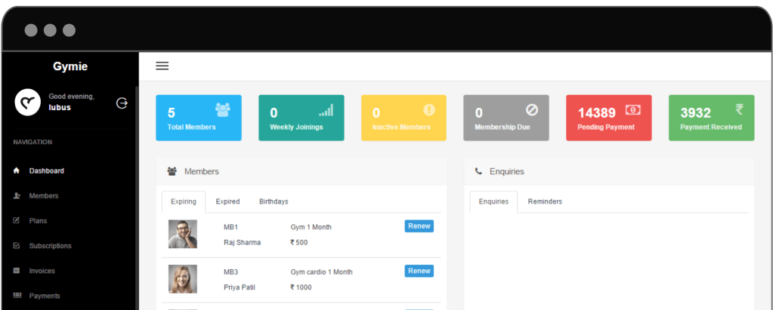The width and height of the screenshot is (773, 310).
Task: Click Priya Patil's photo thumbnail
Action: 182,279
